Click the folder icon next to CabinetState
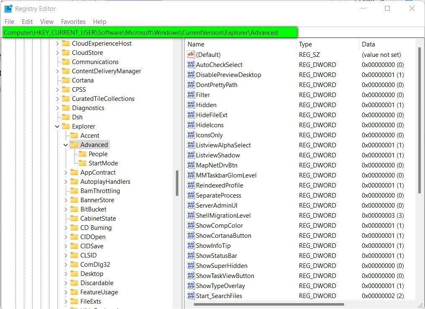The height and width of the screenshot is (309, 425). click(x=74, y=219)
